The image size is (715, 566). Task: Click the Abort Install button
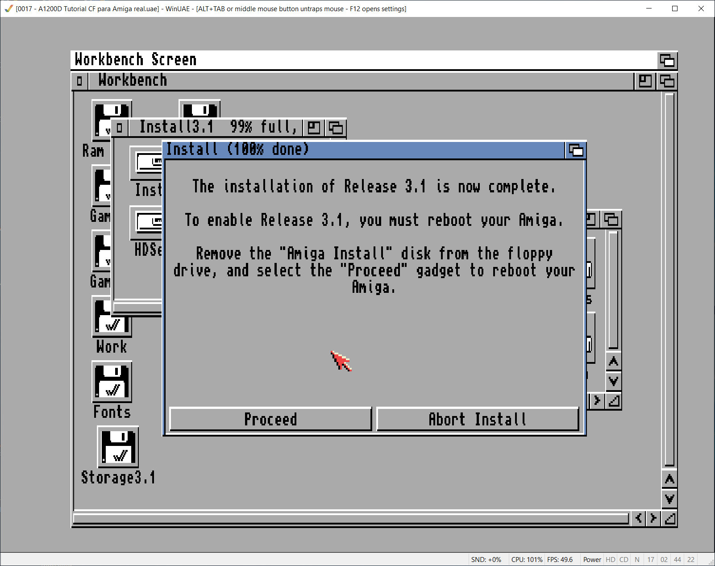(478, 419)
